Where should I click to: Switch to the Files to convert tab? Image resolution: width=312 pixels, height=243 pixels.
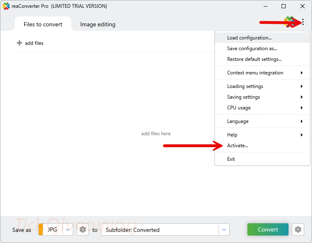(43, 24)
